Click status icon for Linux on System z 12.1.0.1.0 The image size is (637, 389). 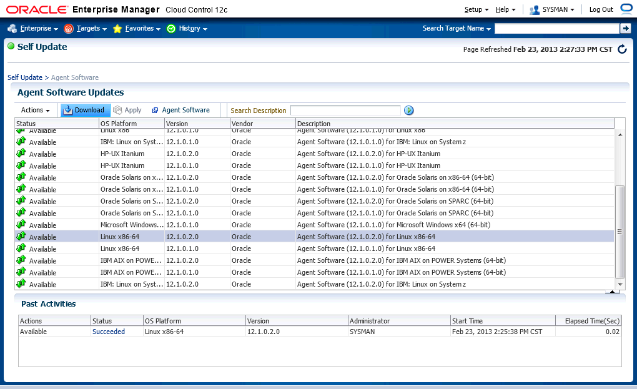(x=21, y=142)
